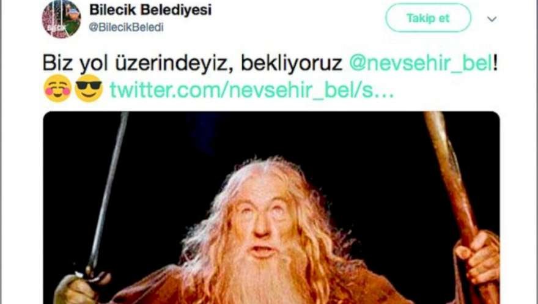Click the Bilecik Belediyesi display name
Viewport: 538px width, 304px height.
pos(150,10)
